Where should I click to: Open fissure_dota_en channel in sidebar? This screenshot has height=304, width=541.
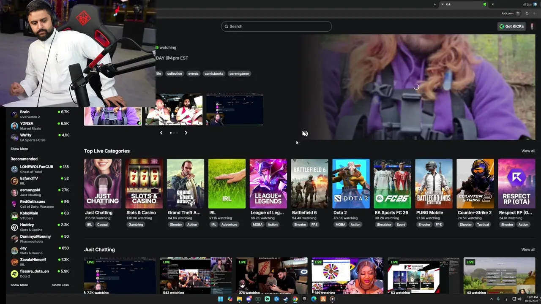coord(40,274)
